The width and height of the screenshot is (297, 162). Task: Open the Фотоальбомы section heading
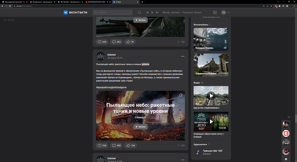point(200,25)
